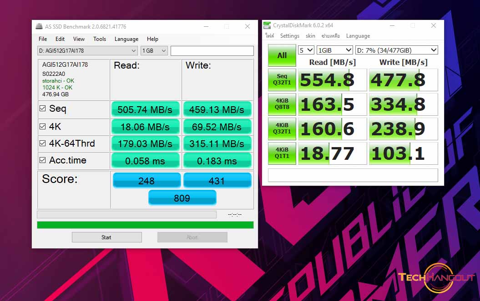
Task: Click the write score 431
Action: point(217,181)
